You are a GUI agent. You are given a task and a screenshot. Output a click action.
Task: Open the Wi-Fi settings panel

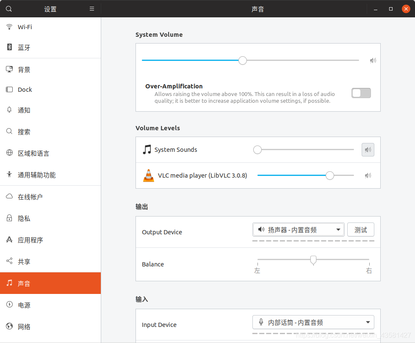click(50, 27)
